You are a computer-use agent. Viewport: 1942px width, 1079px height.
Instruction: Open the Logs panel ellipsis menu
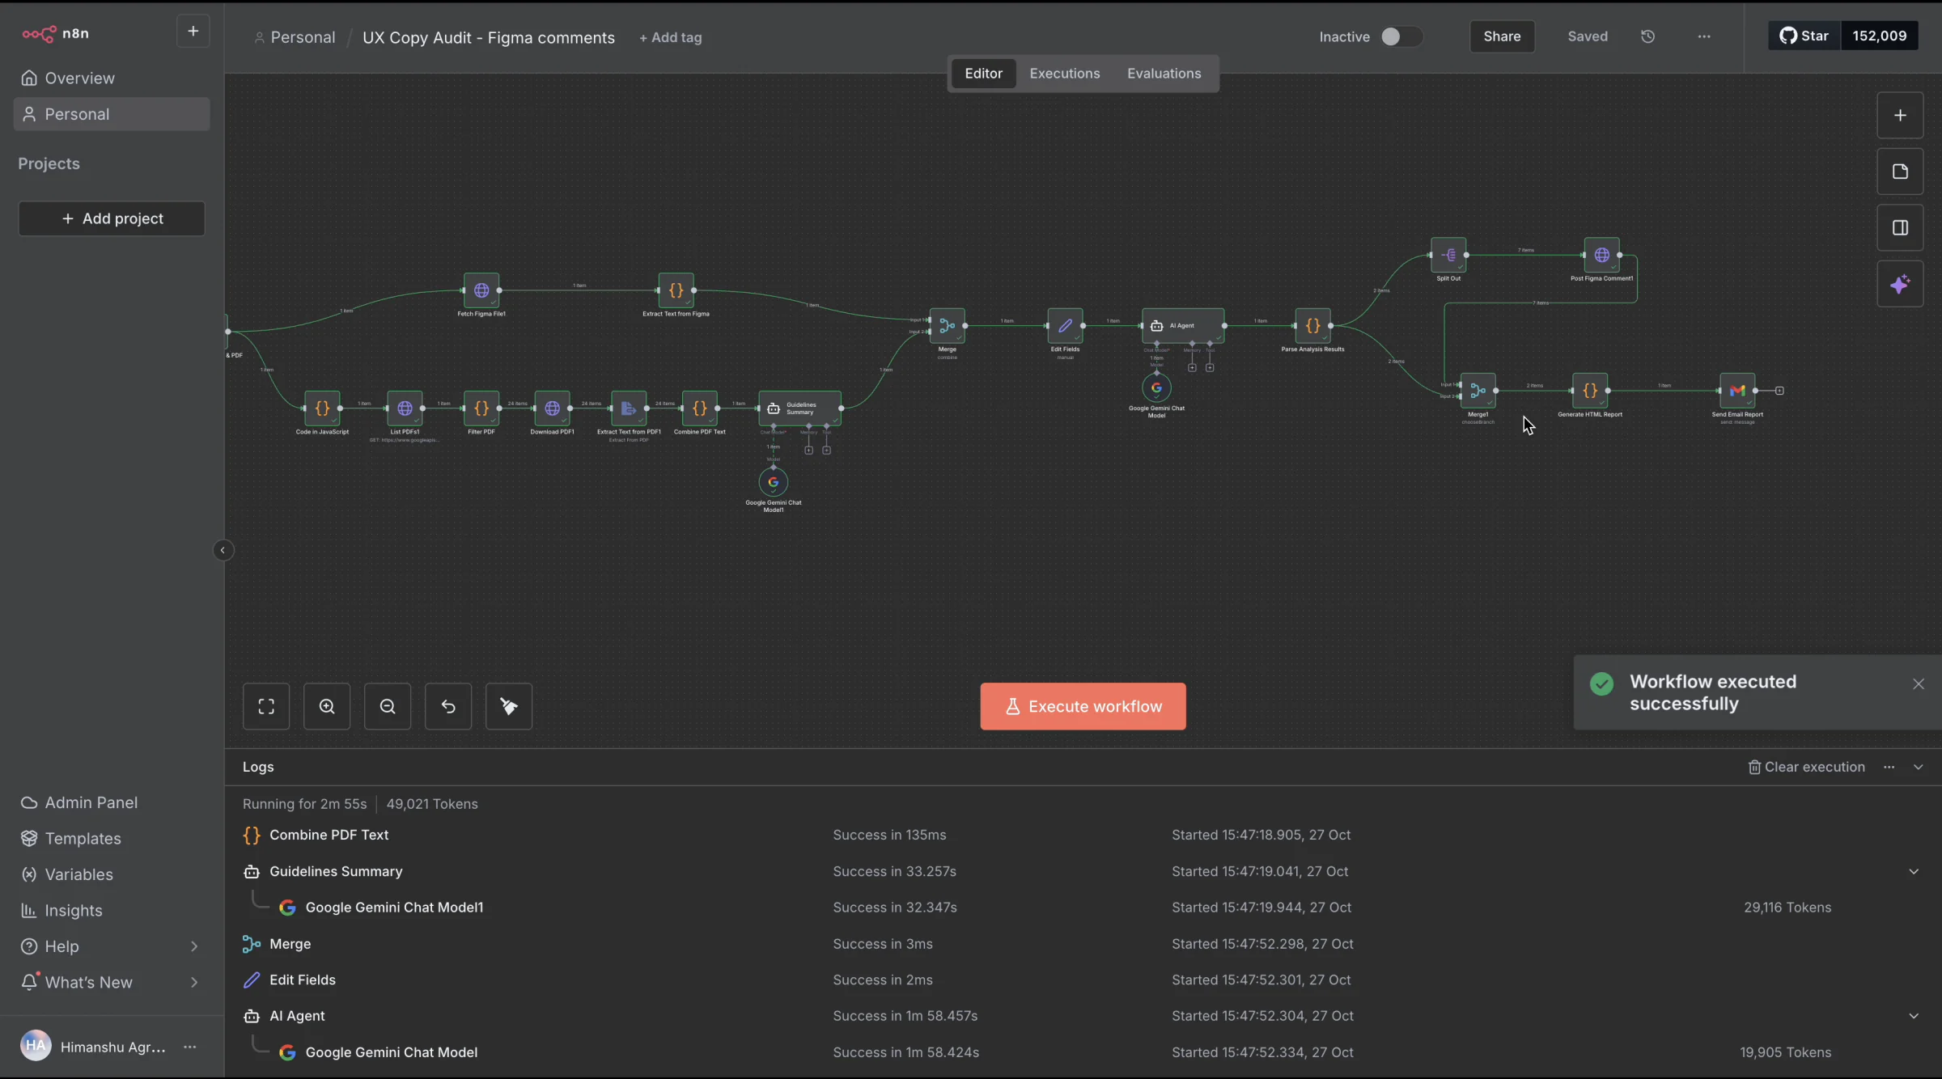(x=1889, y=767)
